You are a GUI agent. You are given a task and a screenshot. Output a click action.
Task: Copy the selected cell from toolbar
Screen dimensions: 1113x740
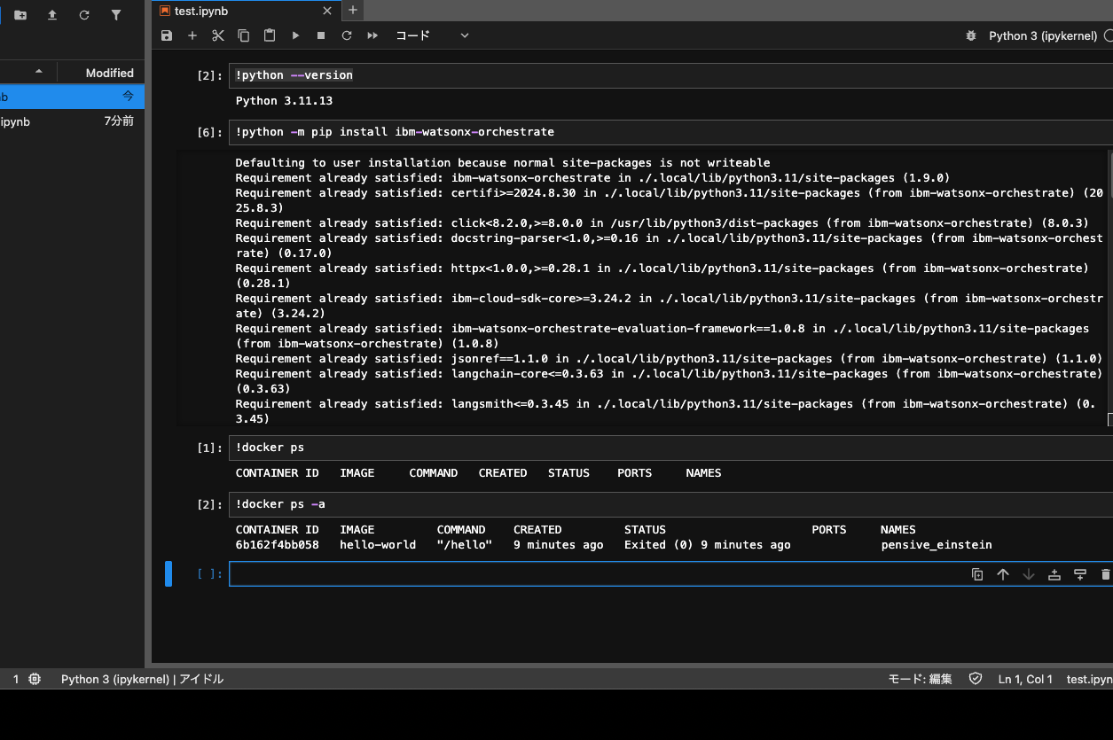click(x=244, y=35)
